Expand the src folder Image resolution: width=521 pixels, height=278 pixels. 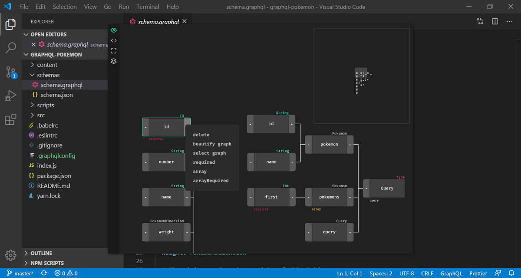pyautogui.click(x=65, y=115)
